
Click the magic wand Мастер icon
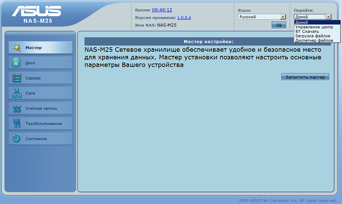click(x=17, y=47)
